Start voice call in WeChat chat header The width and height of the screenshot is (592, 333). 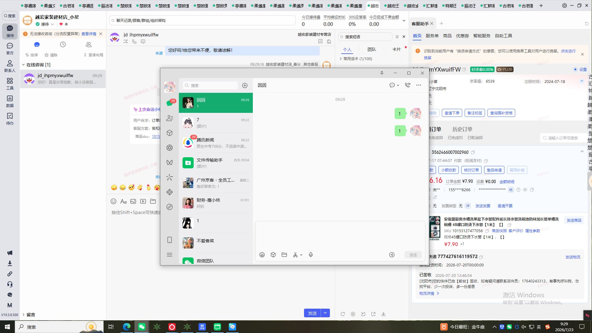click(408, 85)
